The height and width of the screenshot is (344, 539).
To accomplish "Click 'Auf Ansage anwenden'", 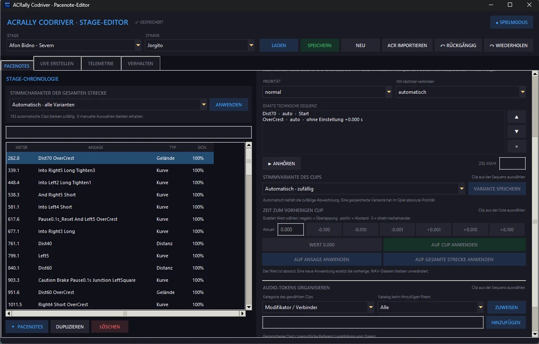I will tap(322, 259).
